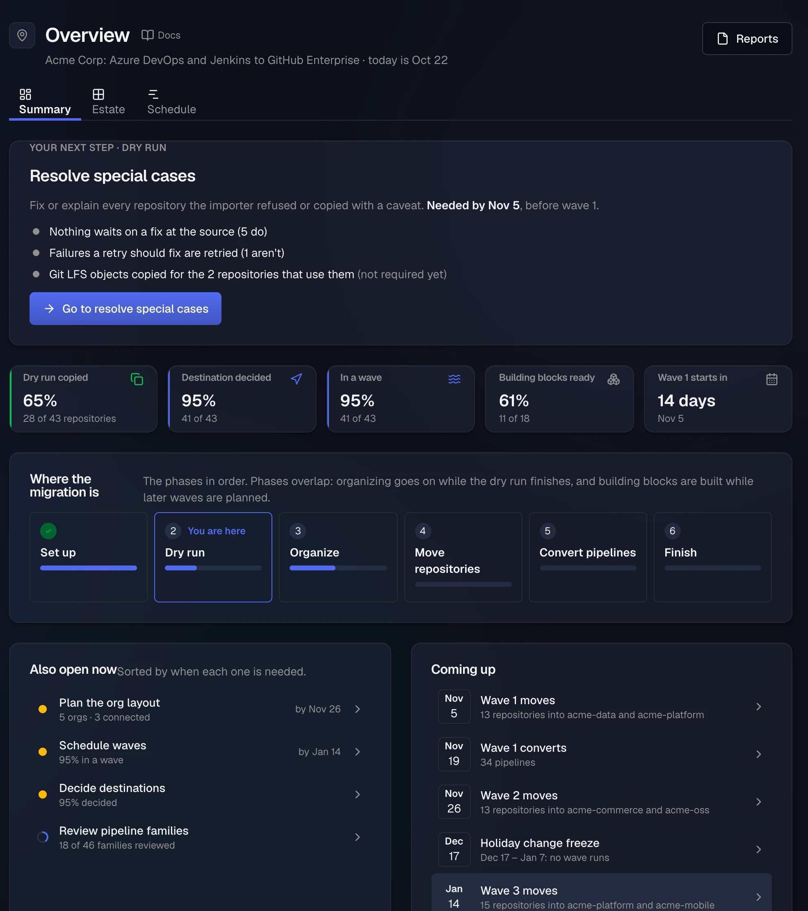Open the Docs book icon link
808x911 pixels.
click(x=147, y=35)
